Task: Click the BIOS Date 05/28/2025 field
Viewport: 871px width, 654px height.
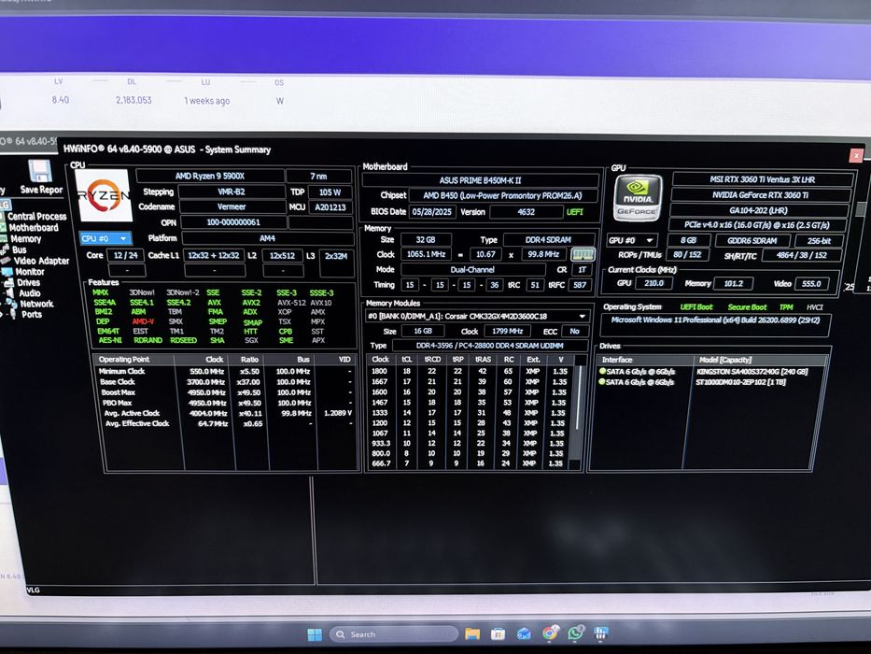Action: pos(433,212)
